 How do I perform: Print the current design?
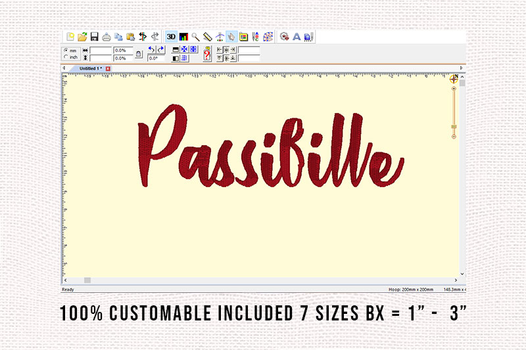click(x=107, y=37)
